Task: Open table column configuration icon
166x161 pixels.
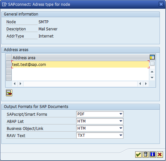Action: click(x=152, y=57)
